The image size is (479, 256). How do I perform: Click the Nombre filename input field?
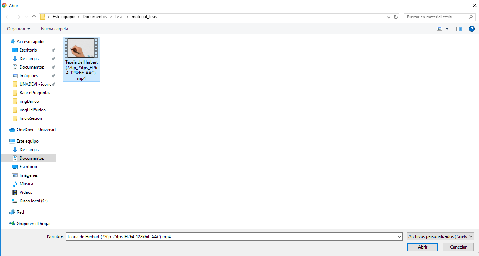click(232, 236)
